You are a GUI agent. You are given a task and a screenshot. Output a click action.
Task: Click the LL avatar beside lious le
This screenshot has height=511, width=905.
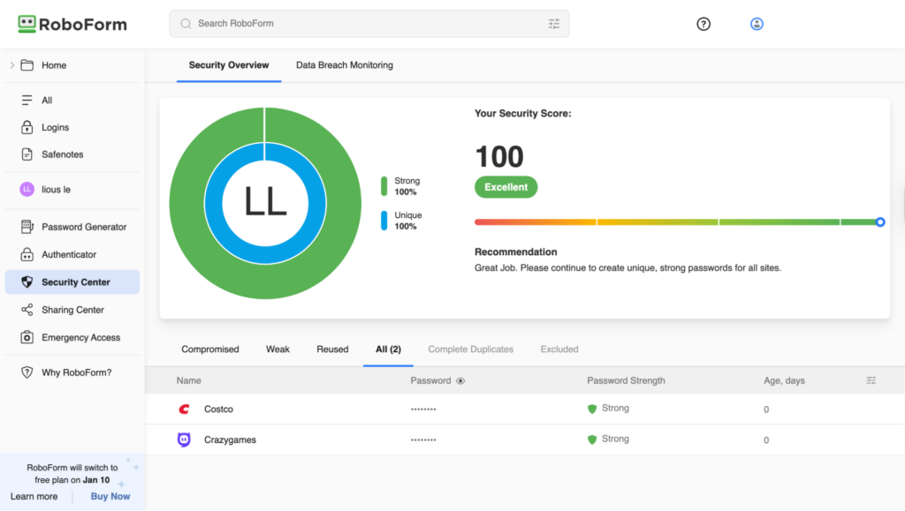coord(27,189)
